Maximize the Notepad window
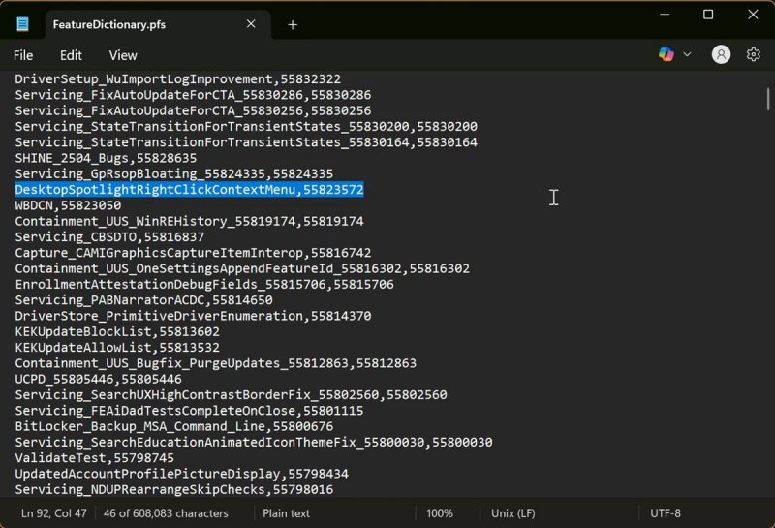The width and height of the screenshot is (775, 528). [708, 15]
